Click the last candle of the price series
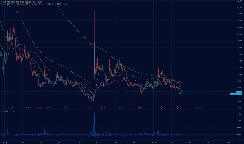Viewport: 244px width, 144px height. point(182,92)
